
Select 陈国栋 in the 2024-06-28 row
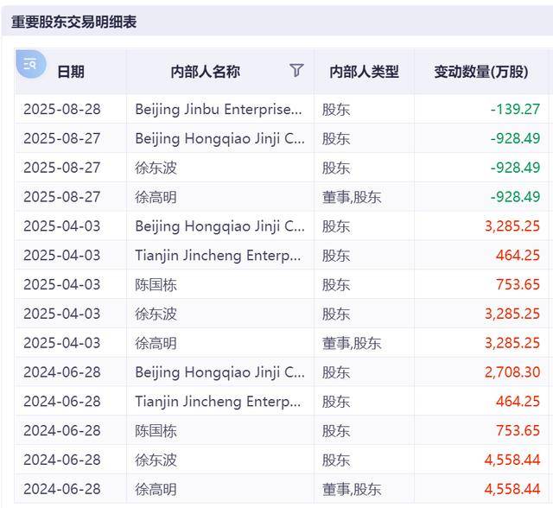point(156,431)
